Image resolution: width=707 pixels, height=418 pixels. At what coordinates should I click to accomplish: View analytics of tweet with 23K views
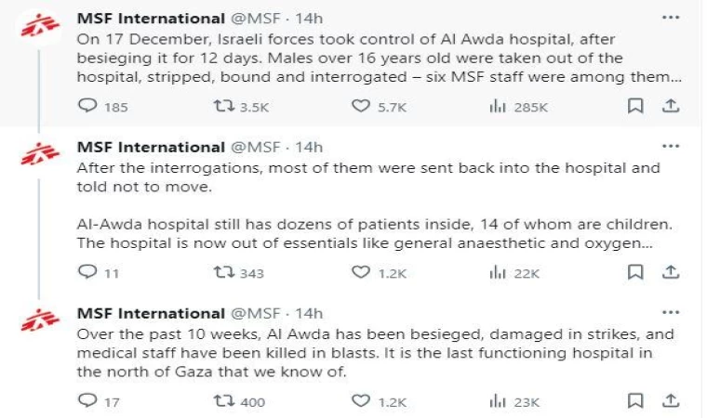497,401
